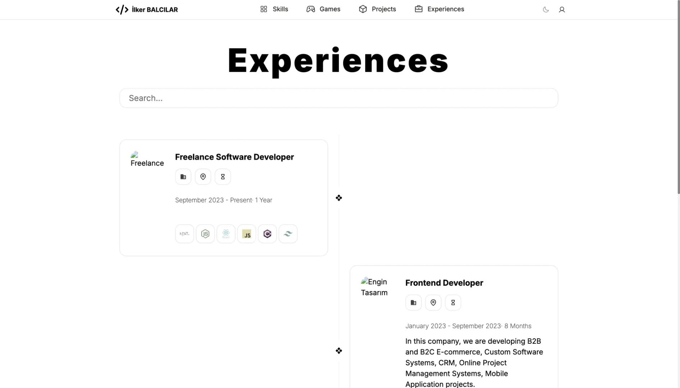The height and width of the screenshot is (388, 680).
Task: Click the location pin on Frontend Developer card
Action: click(433, 302)
